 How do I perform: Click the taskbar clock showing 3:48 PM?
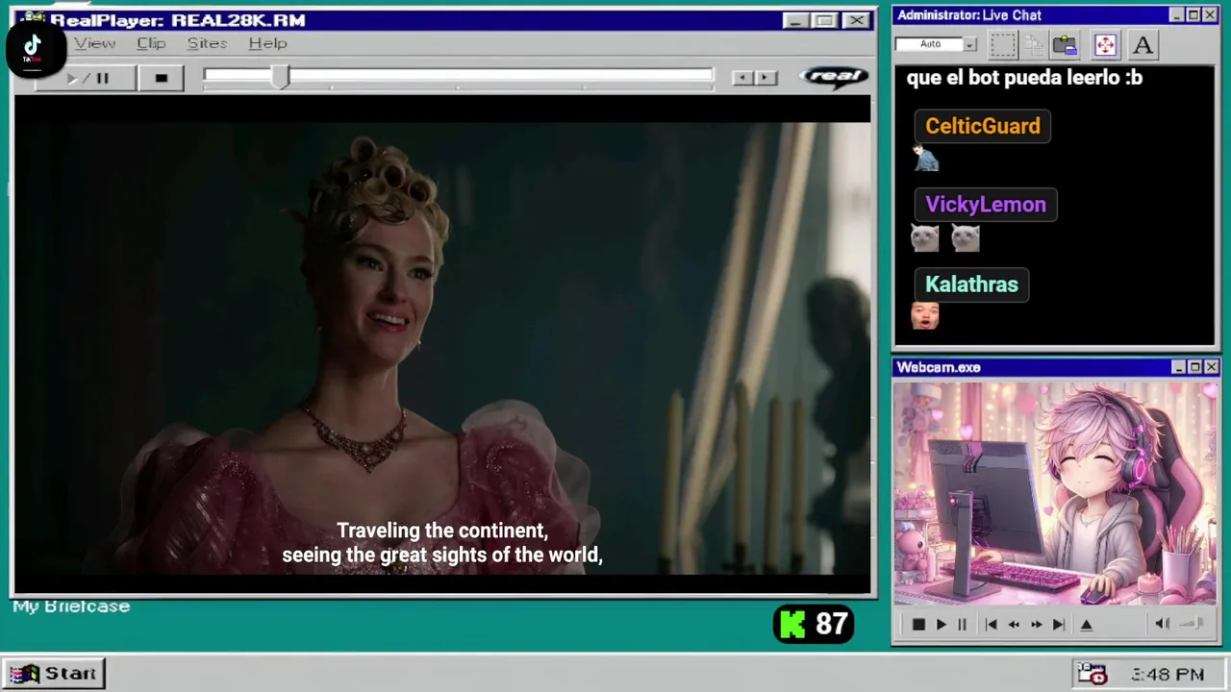click(1168, 675)
